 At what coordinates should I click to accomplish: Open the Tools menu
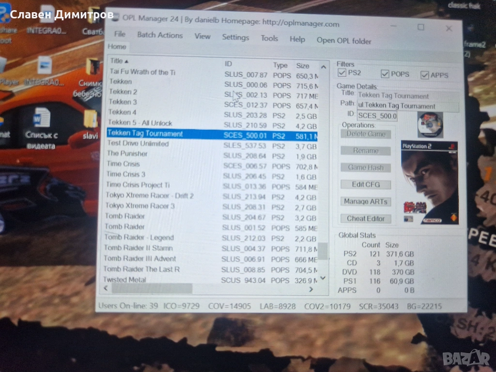click(x=269, y=38)
